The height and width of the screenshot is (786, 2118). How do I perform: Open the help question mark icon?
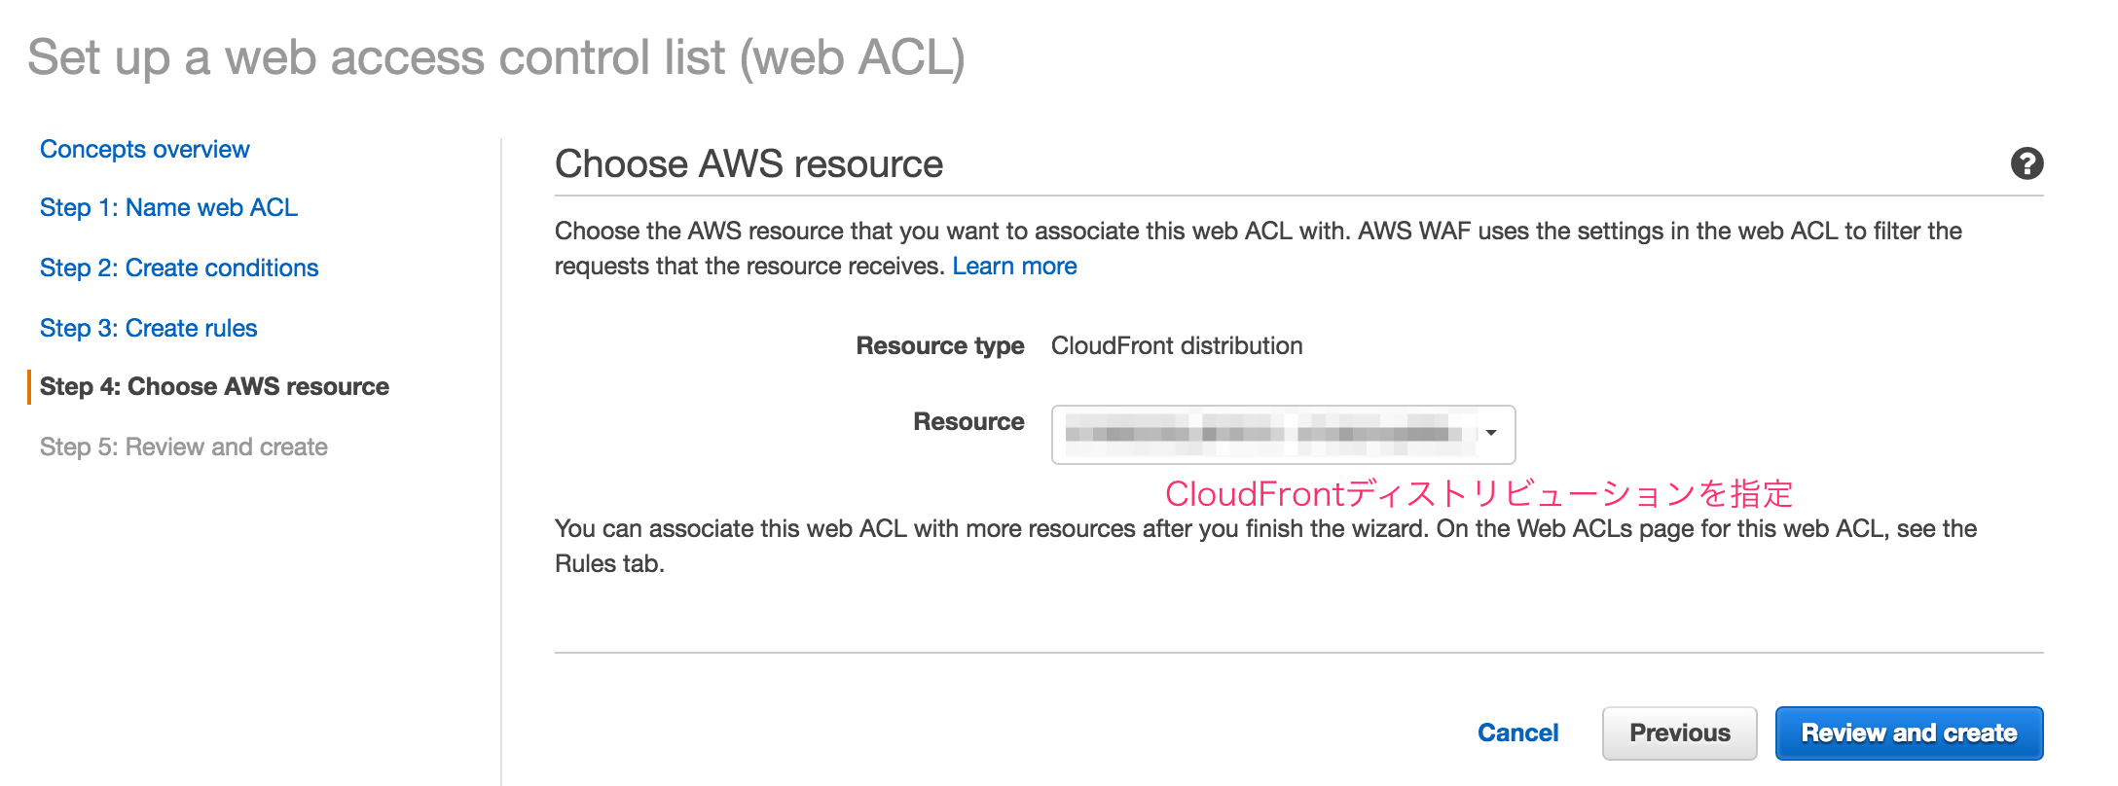pyautogui.click(x=2027, y=163)
